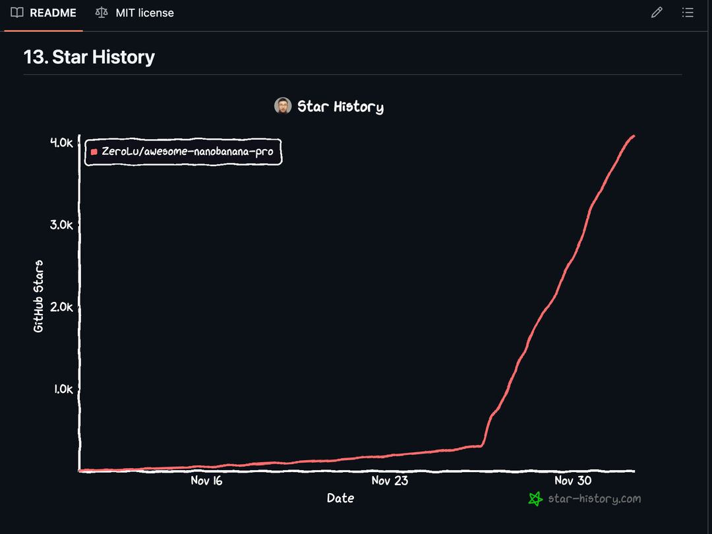Click the 'GitHub Stars' vertical axis title
The width and height of the screenshot is (712, 534).
click(x=38, y=295)
